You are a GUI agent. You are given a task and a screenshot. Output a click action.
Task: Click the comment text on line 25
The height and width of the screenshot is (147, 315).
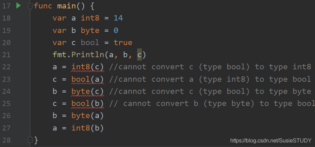pyautogui.click(x=212, y=104)
